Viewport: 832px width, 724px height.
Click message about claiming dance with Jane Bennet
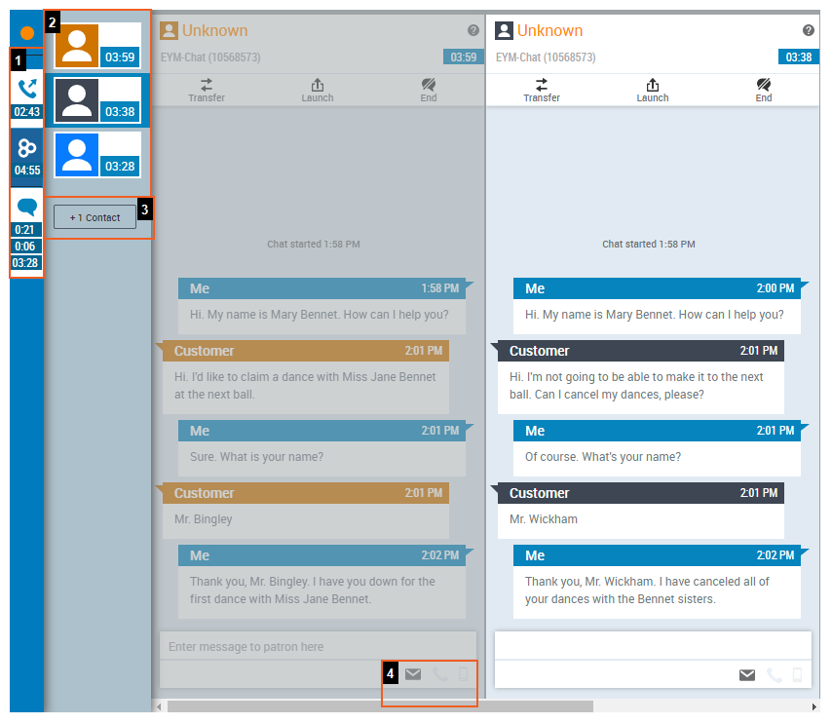[x=306, y=377]
